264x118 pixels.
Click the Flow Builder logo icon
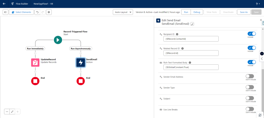[12, 4]
